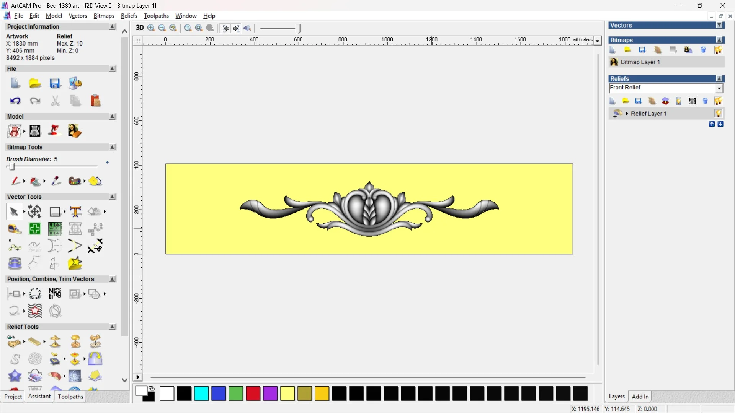Screen dimensions: 735x413
Task: Pick the cyan color swatch
Action: (201, 393)
